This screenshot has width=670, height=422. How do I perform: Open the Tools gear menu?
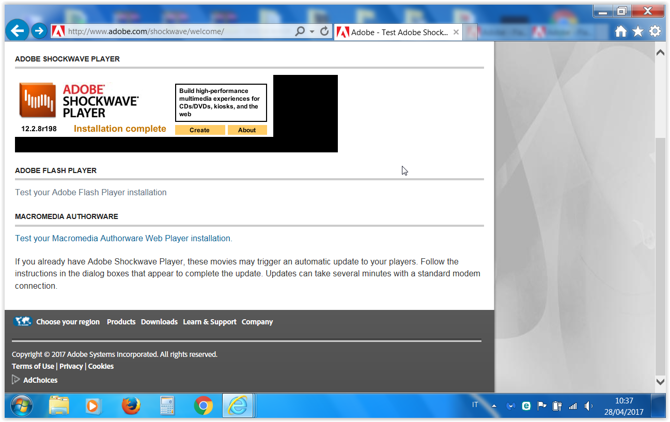point(655,32)
